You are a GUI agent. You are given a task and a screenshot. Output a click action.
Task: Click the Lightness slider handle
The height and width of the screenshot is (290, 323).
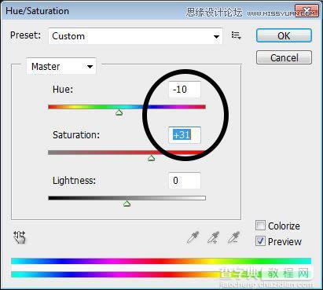tap(127, 204)
